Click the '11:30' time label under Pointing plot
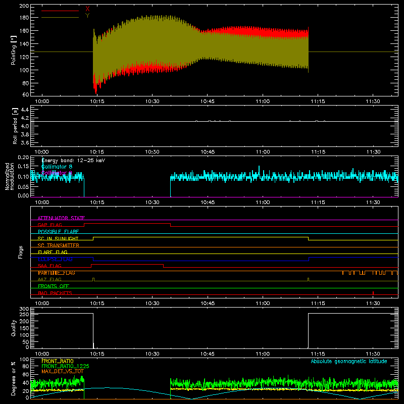Viewport: 404px width, 404px height. tap(373, 102)
